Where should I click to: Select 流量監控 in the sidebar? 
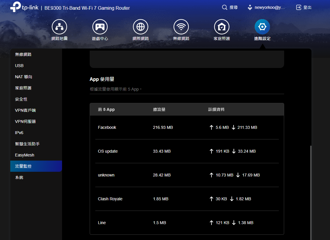tap(36, 166)
